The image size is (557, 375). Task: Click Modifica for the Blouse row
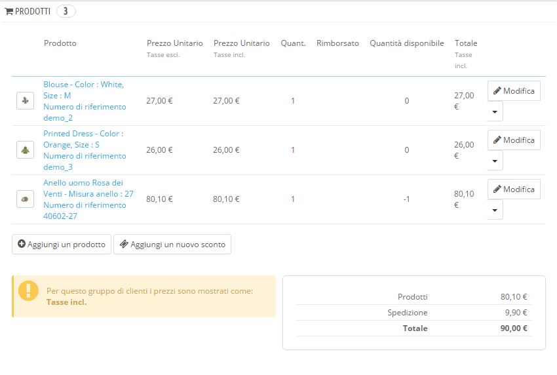tap(514, 91)
